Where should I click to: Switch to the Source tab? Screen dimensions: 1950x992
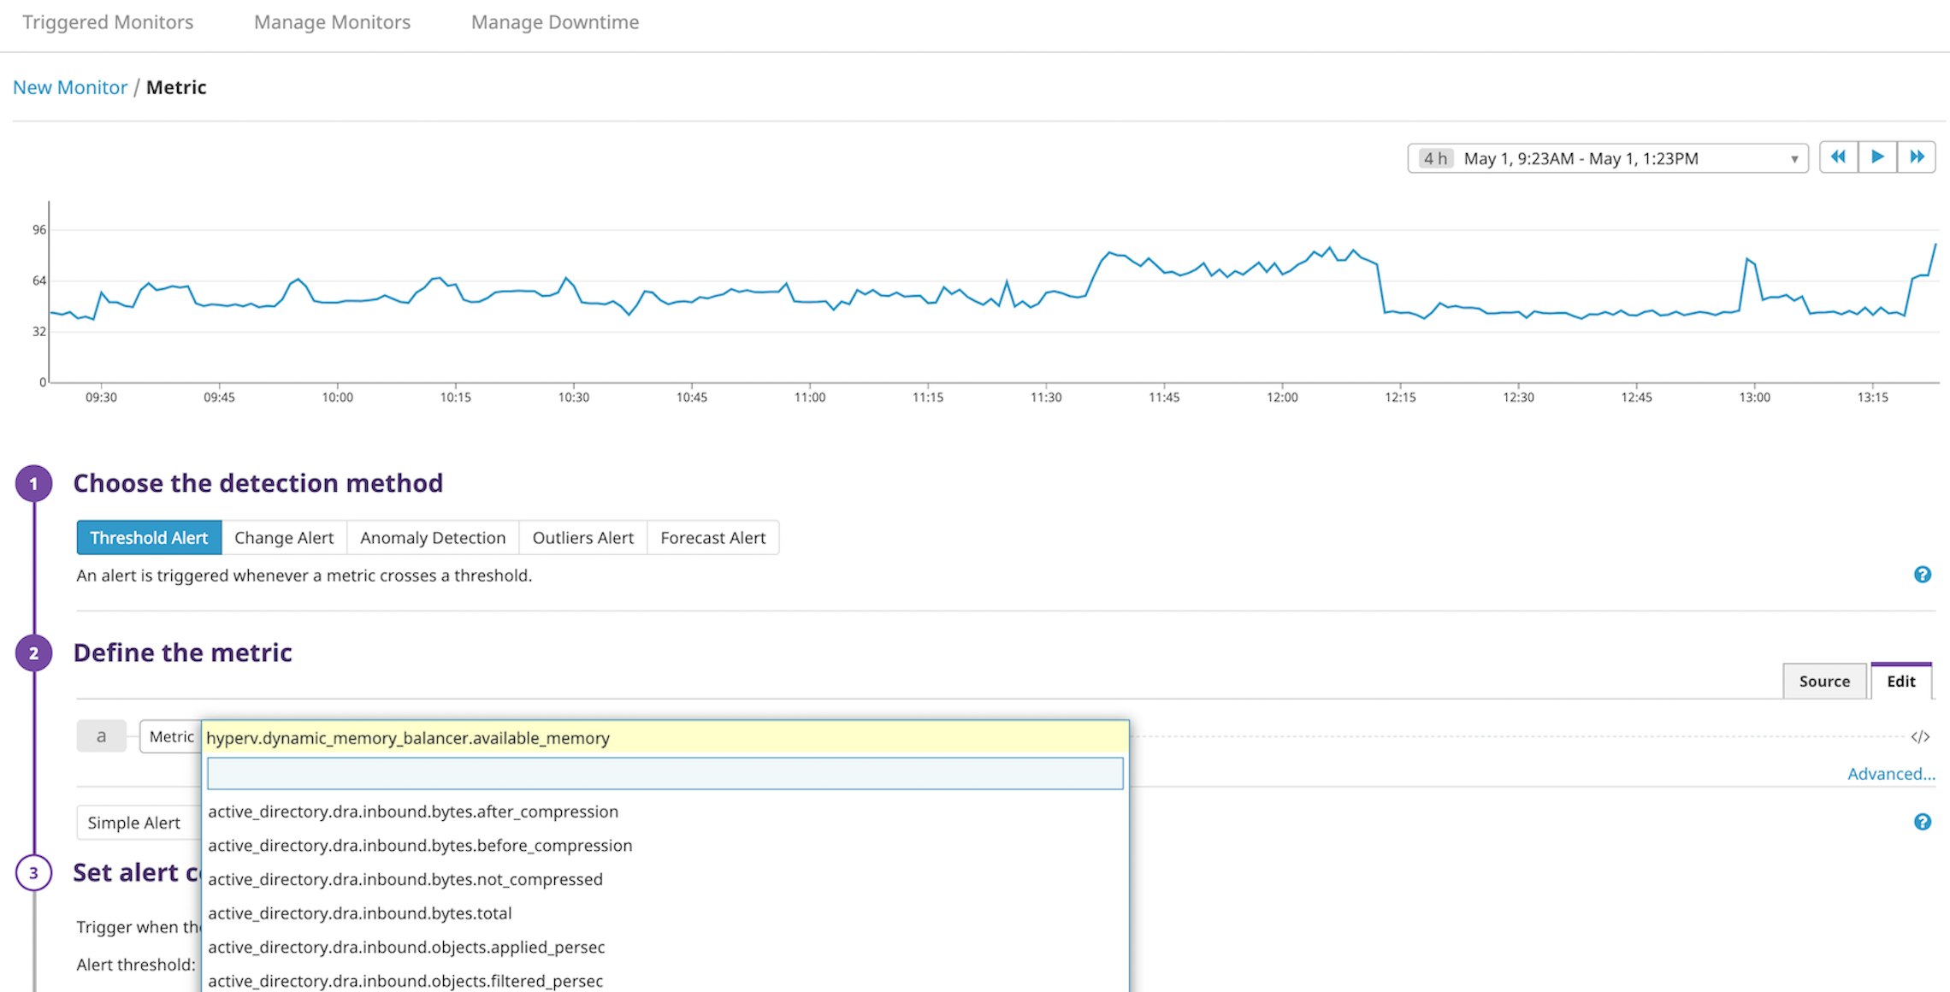[1823, 682]
